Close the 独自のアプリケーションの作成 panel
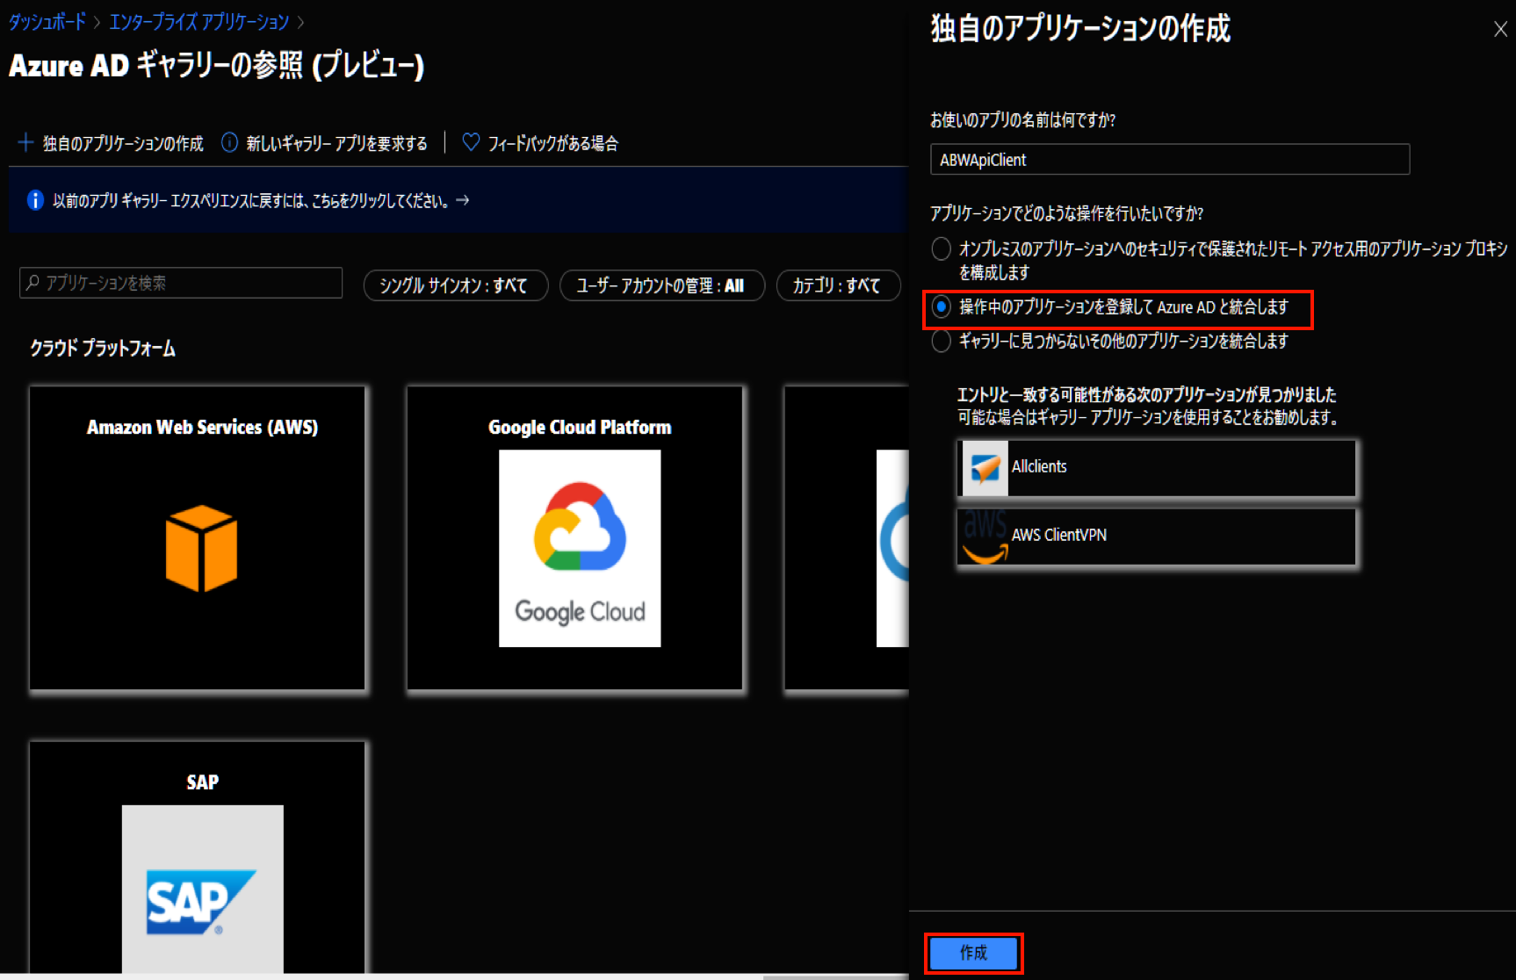Screen dimensions: 1516x980 click(x=1500, y=29)
